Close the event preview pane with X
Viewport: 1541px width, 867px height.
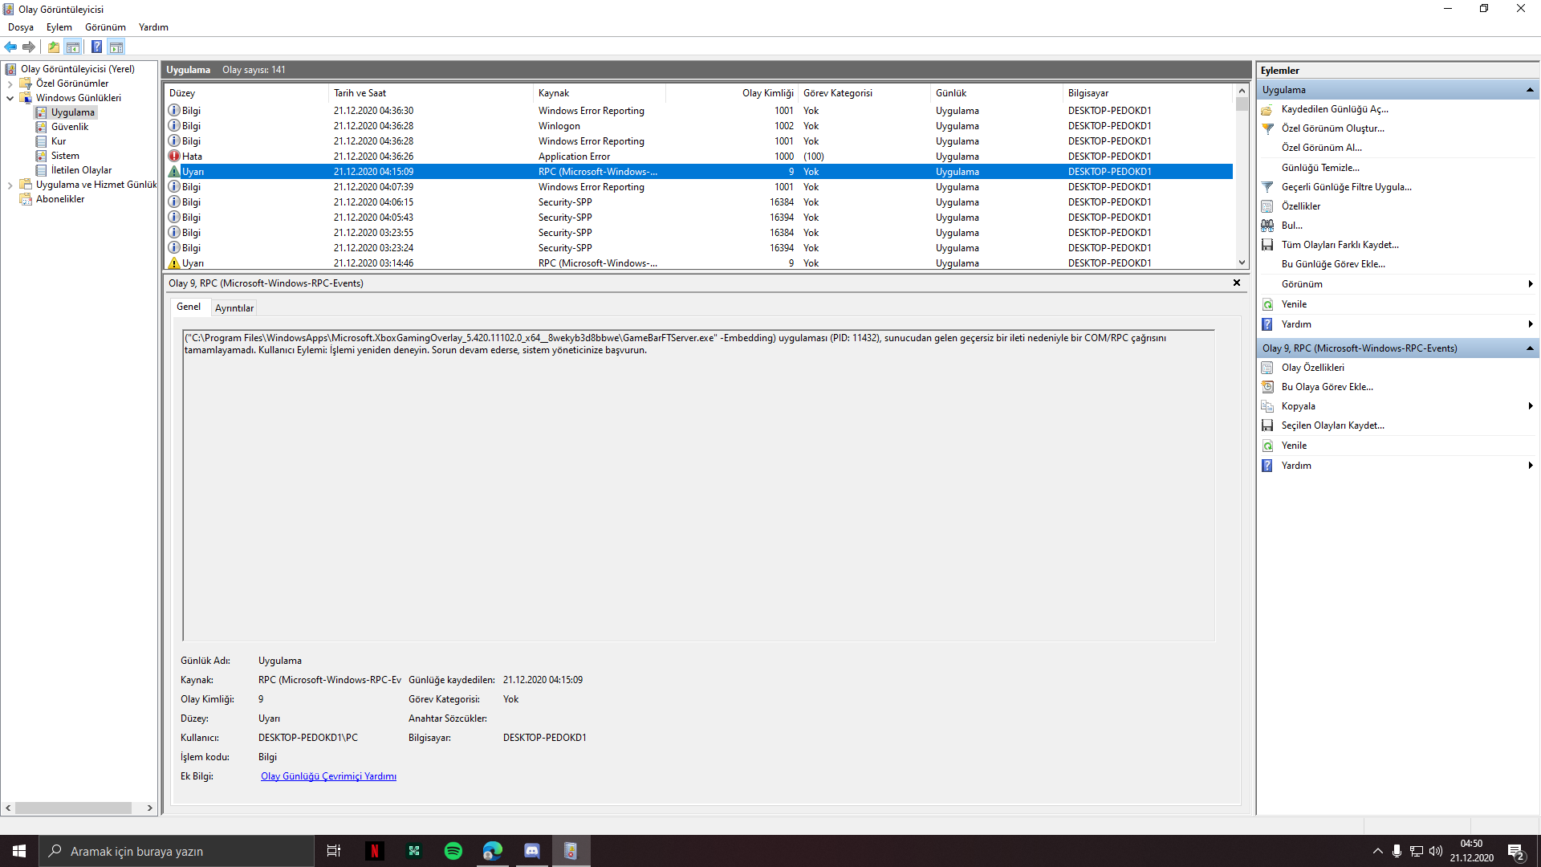click(x=1237, y=283)
